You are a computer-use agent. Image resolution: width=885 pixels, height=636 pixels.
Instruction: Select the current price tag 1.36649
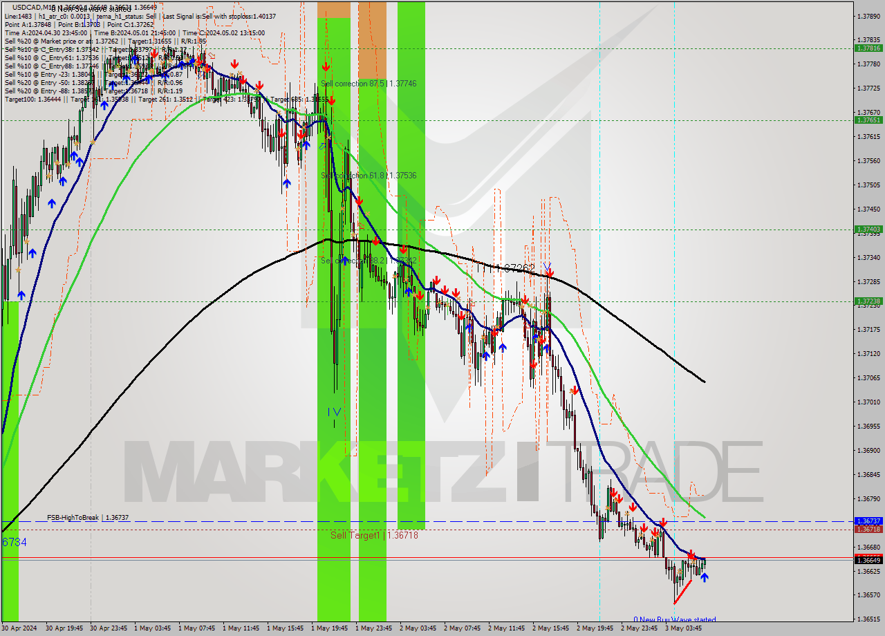pos(868,560)
